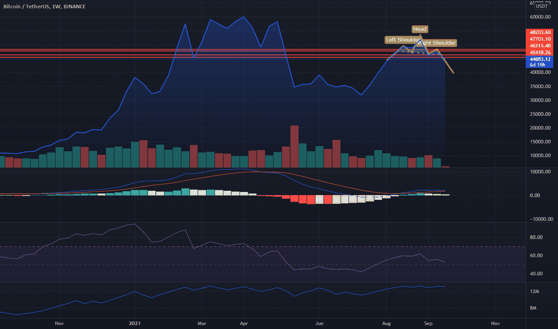Click the USDT currency label on price axis
Screen dimensions: 558x329
tap(542, 6)
